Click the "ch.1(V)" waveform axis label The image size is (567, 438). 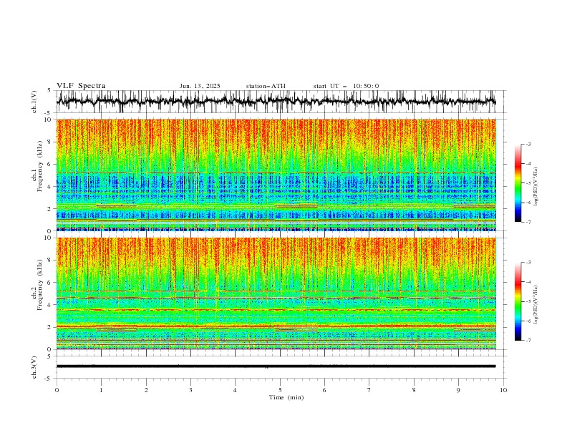point(34,102)
